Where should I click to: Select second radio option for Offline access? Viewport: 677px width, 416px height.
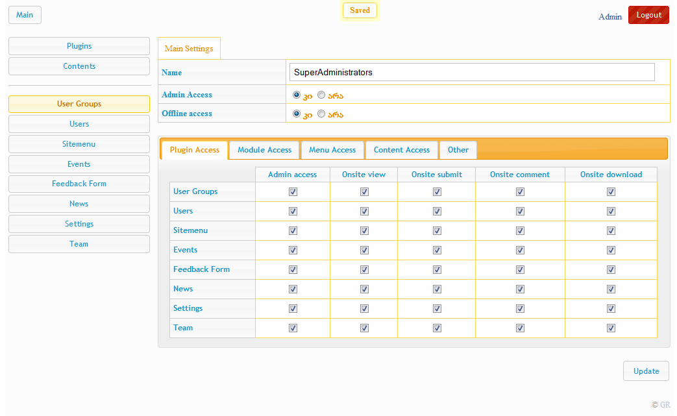point(321,114)
